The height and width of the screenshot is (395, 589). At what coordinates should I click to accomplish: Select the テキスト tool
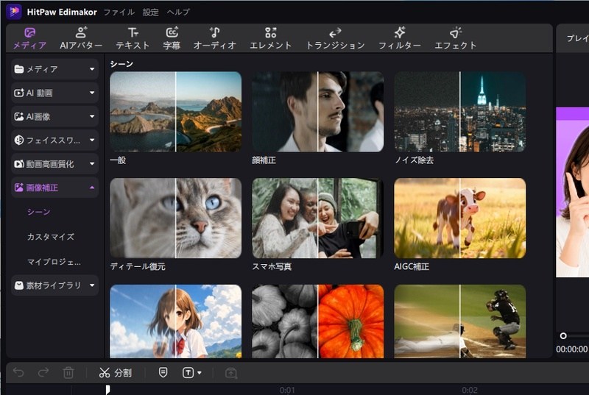[x=133, y=38]
